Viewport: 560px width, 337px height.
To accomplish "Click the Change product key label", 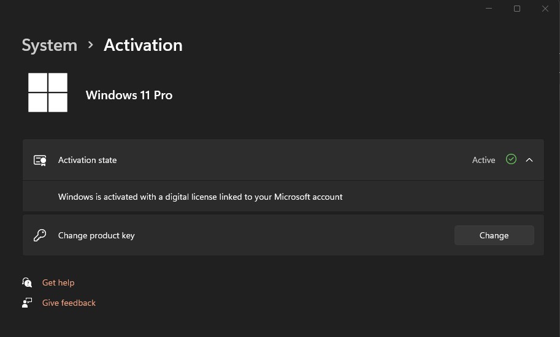I will (96, 235).
